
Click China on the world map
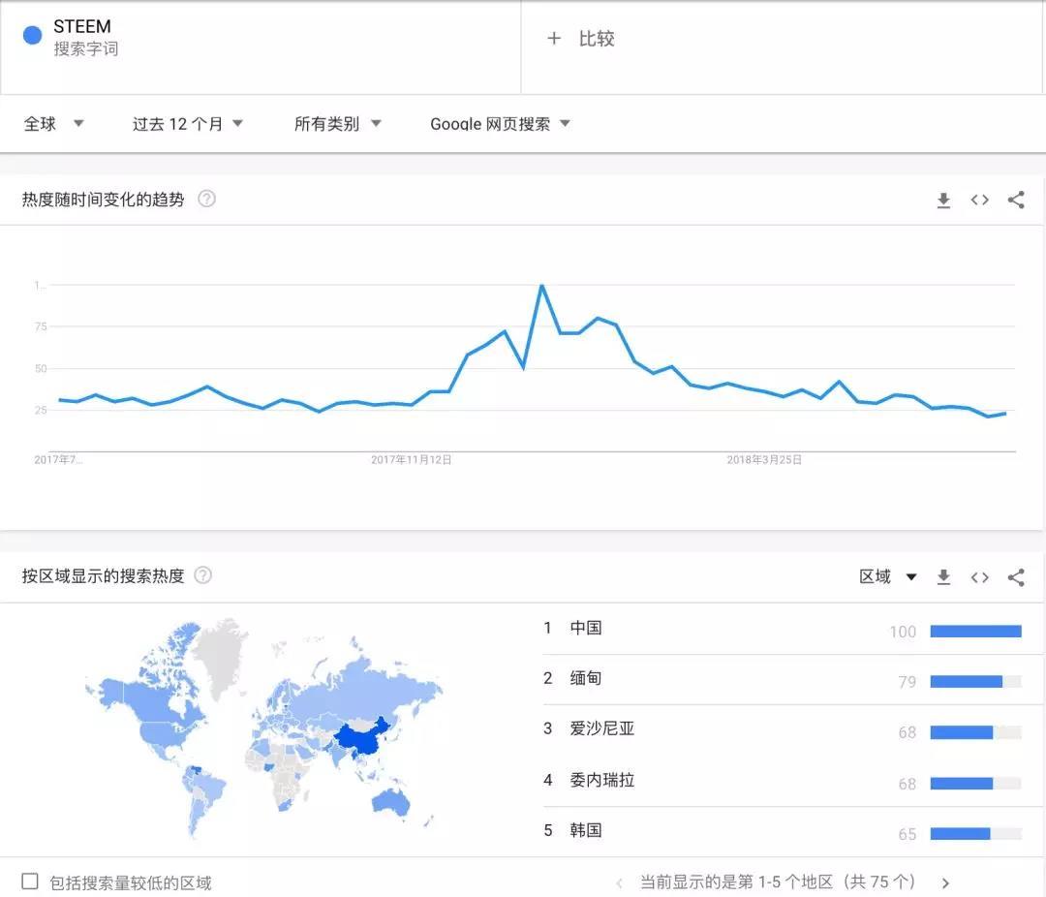click(x=363, y=739)
